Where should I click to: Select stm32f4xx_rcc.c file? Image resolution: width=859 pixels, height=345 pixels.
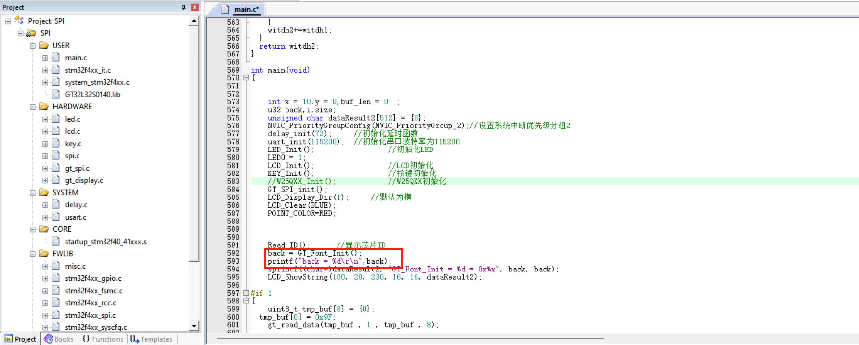(x=91, y=303)
